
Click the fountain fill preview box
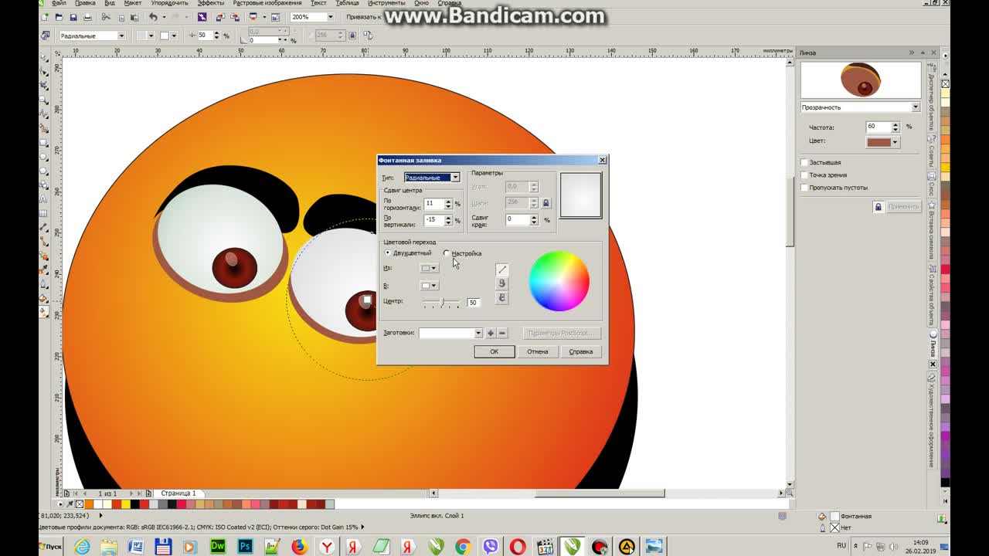pos(580,195)
